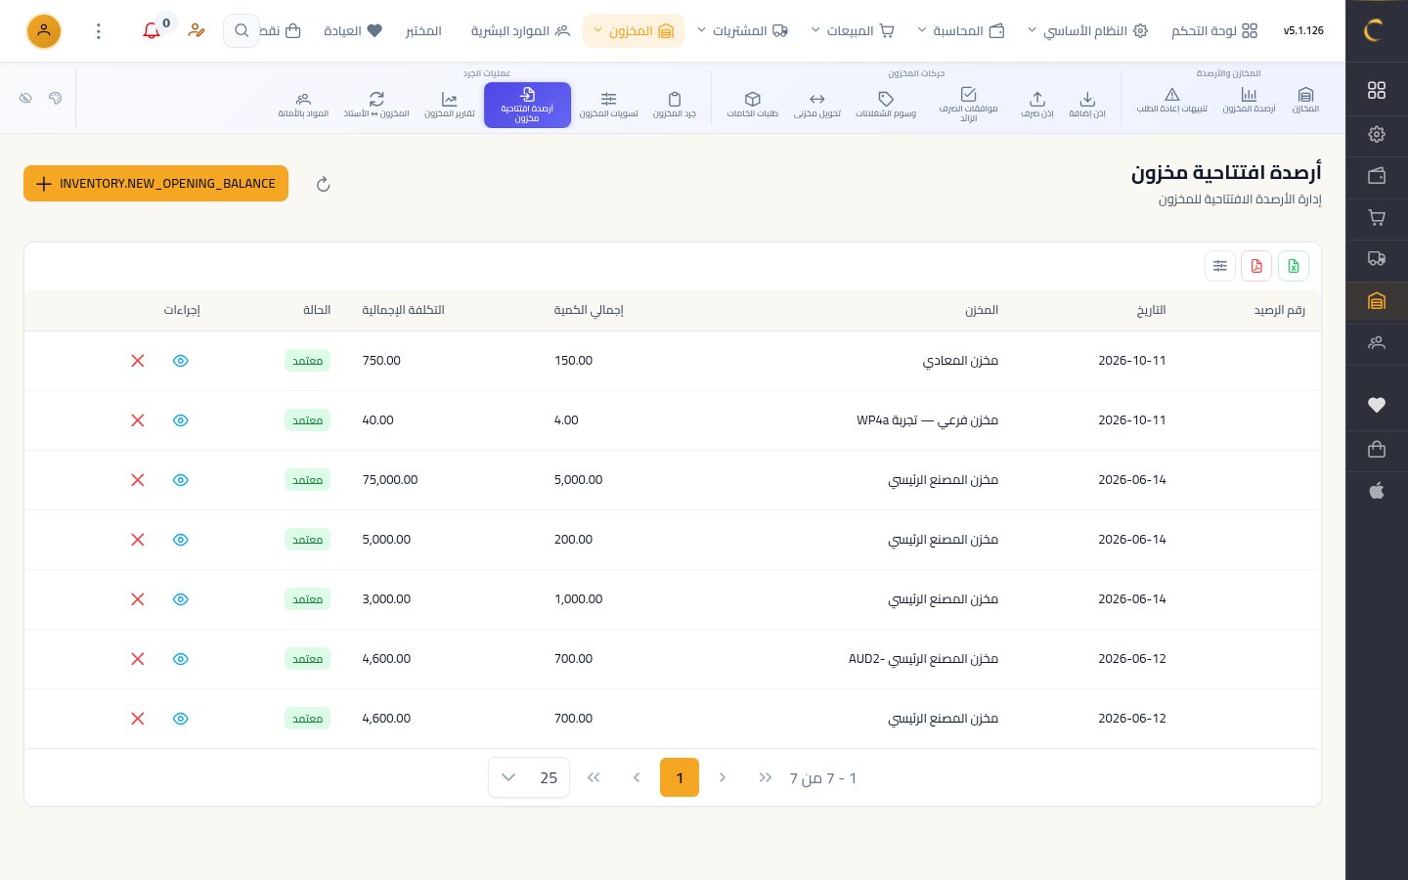Open تقارير المخزون reports
The image size is (1408, 880).
(450, 104)
